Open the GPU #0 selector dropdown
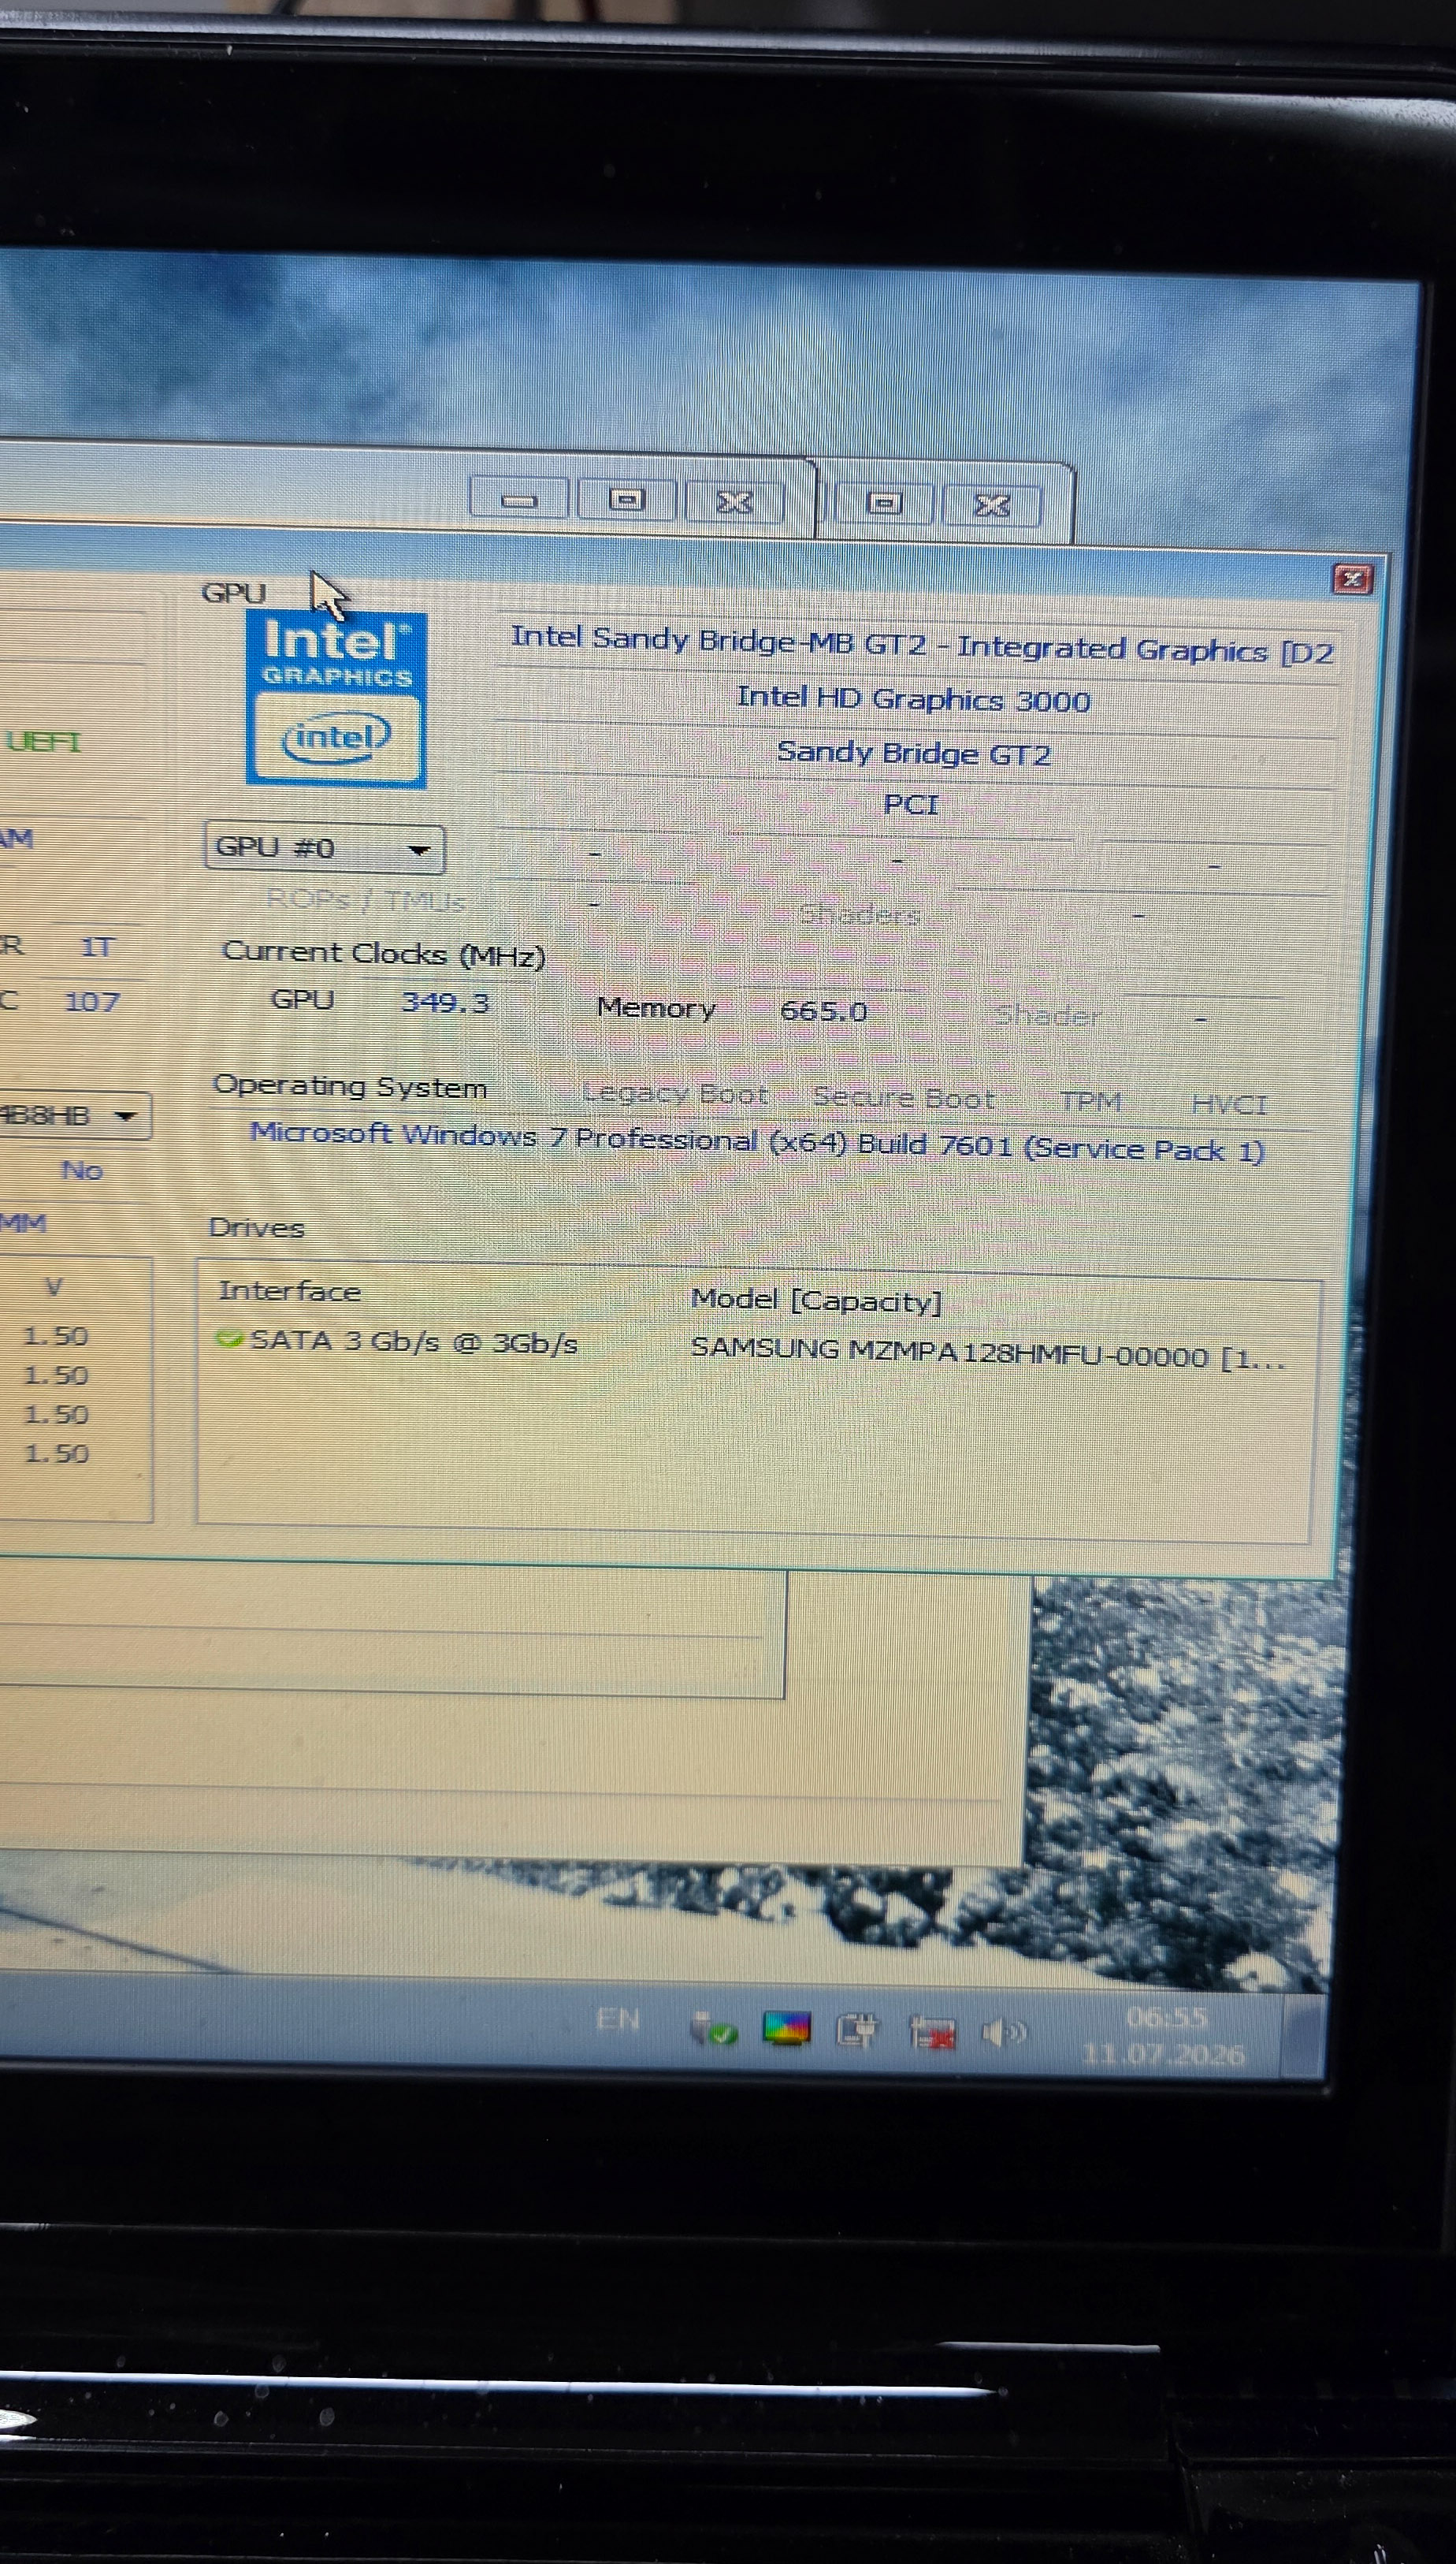 324,848
